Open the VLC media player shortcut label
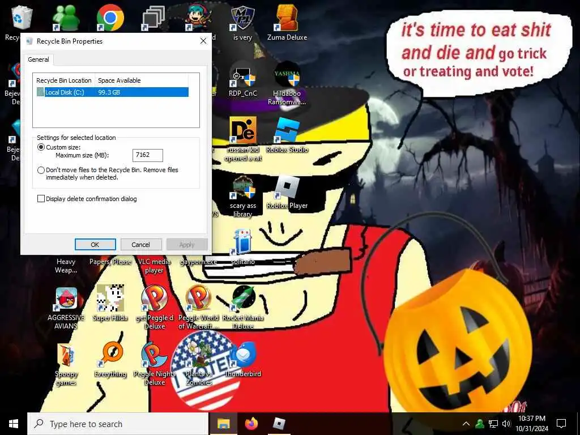Viewport: 580px width, 435px height. (x=154, y=266)
